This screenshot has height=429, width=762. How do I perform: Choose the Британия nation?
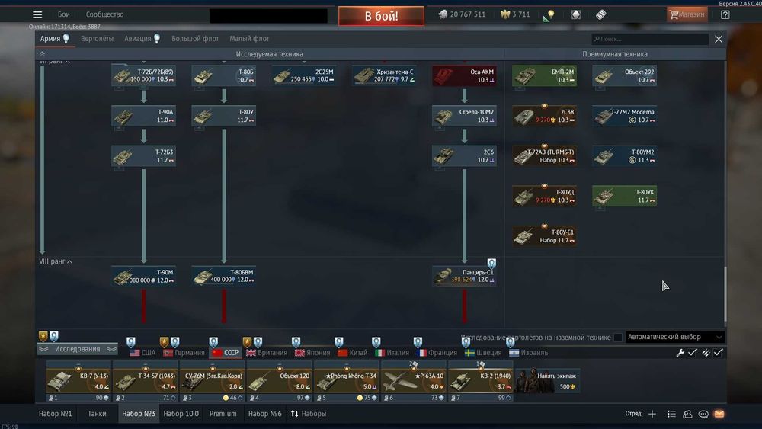pos(267,353)
